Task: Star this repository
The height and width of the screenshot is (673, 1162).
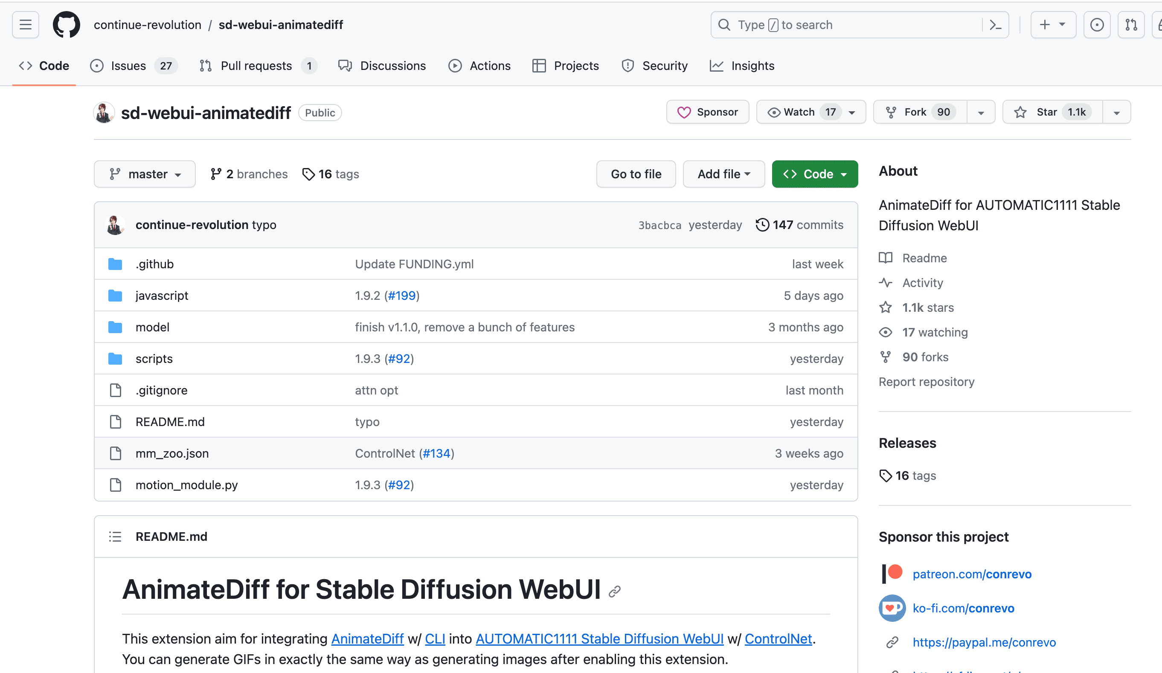Action: (1053, 112)
